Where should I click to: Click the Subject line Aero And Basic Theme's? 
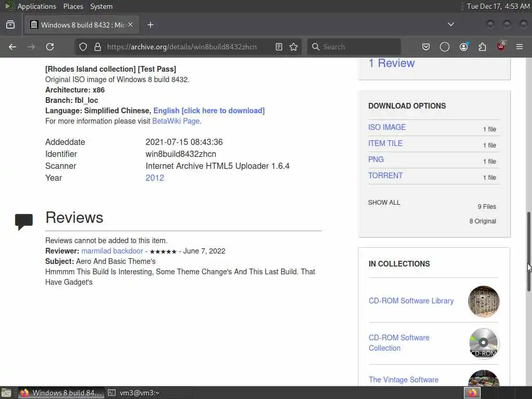100,261
